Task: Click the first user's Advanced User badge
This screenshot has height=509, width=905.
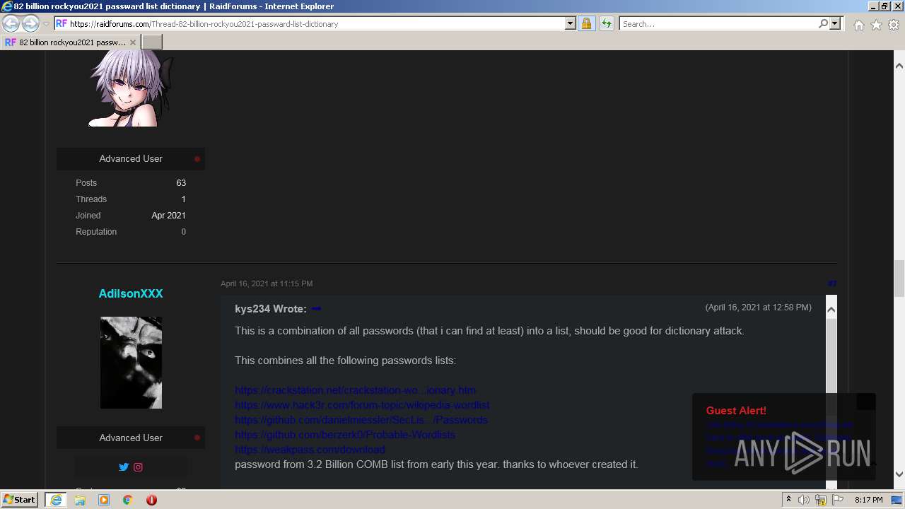Action: click(131, 158)
